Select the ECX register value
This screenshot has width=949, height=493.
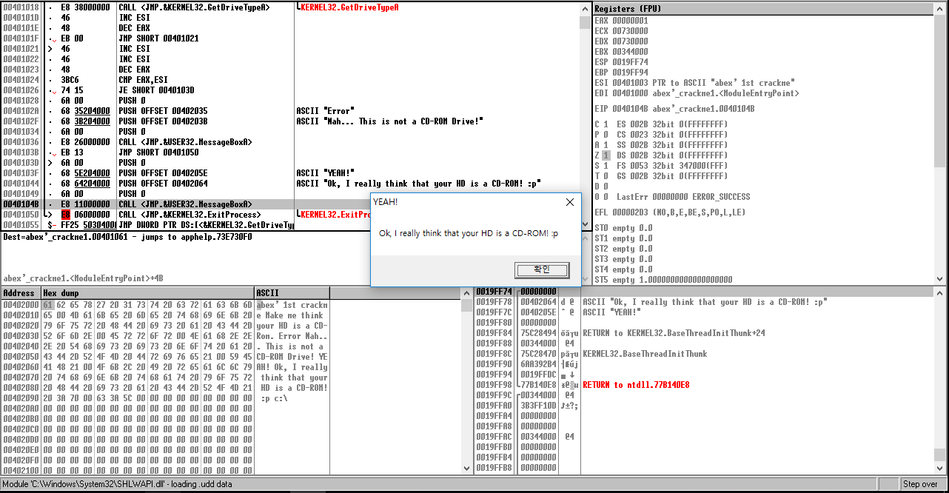point(629,31)
